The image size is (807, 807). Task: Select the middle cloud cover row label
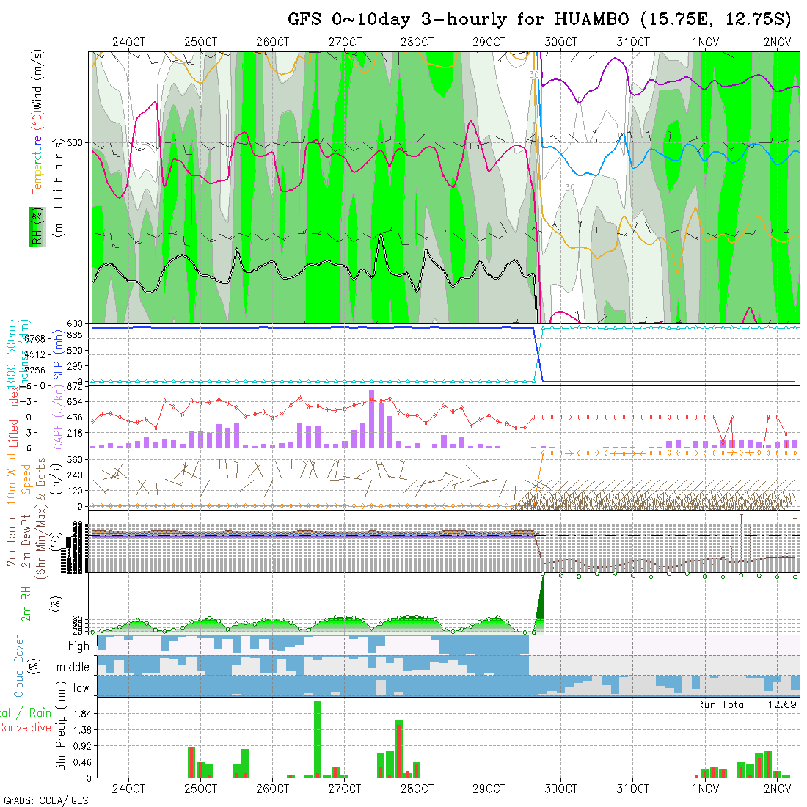coord(73,668)
